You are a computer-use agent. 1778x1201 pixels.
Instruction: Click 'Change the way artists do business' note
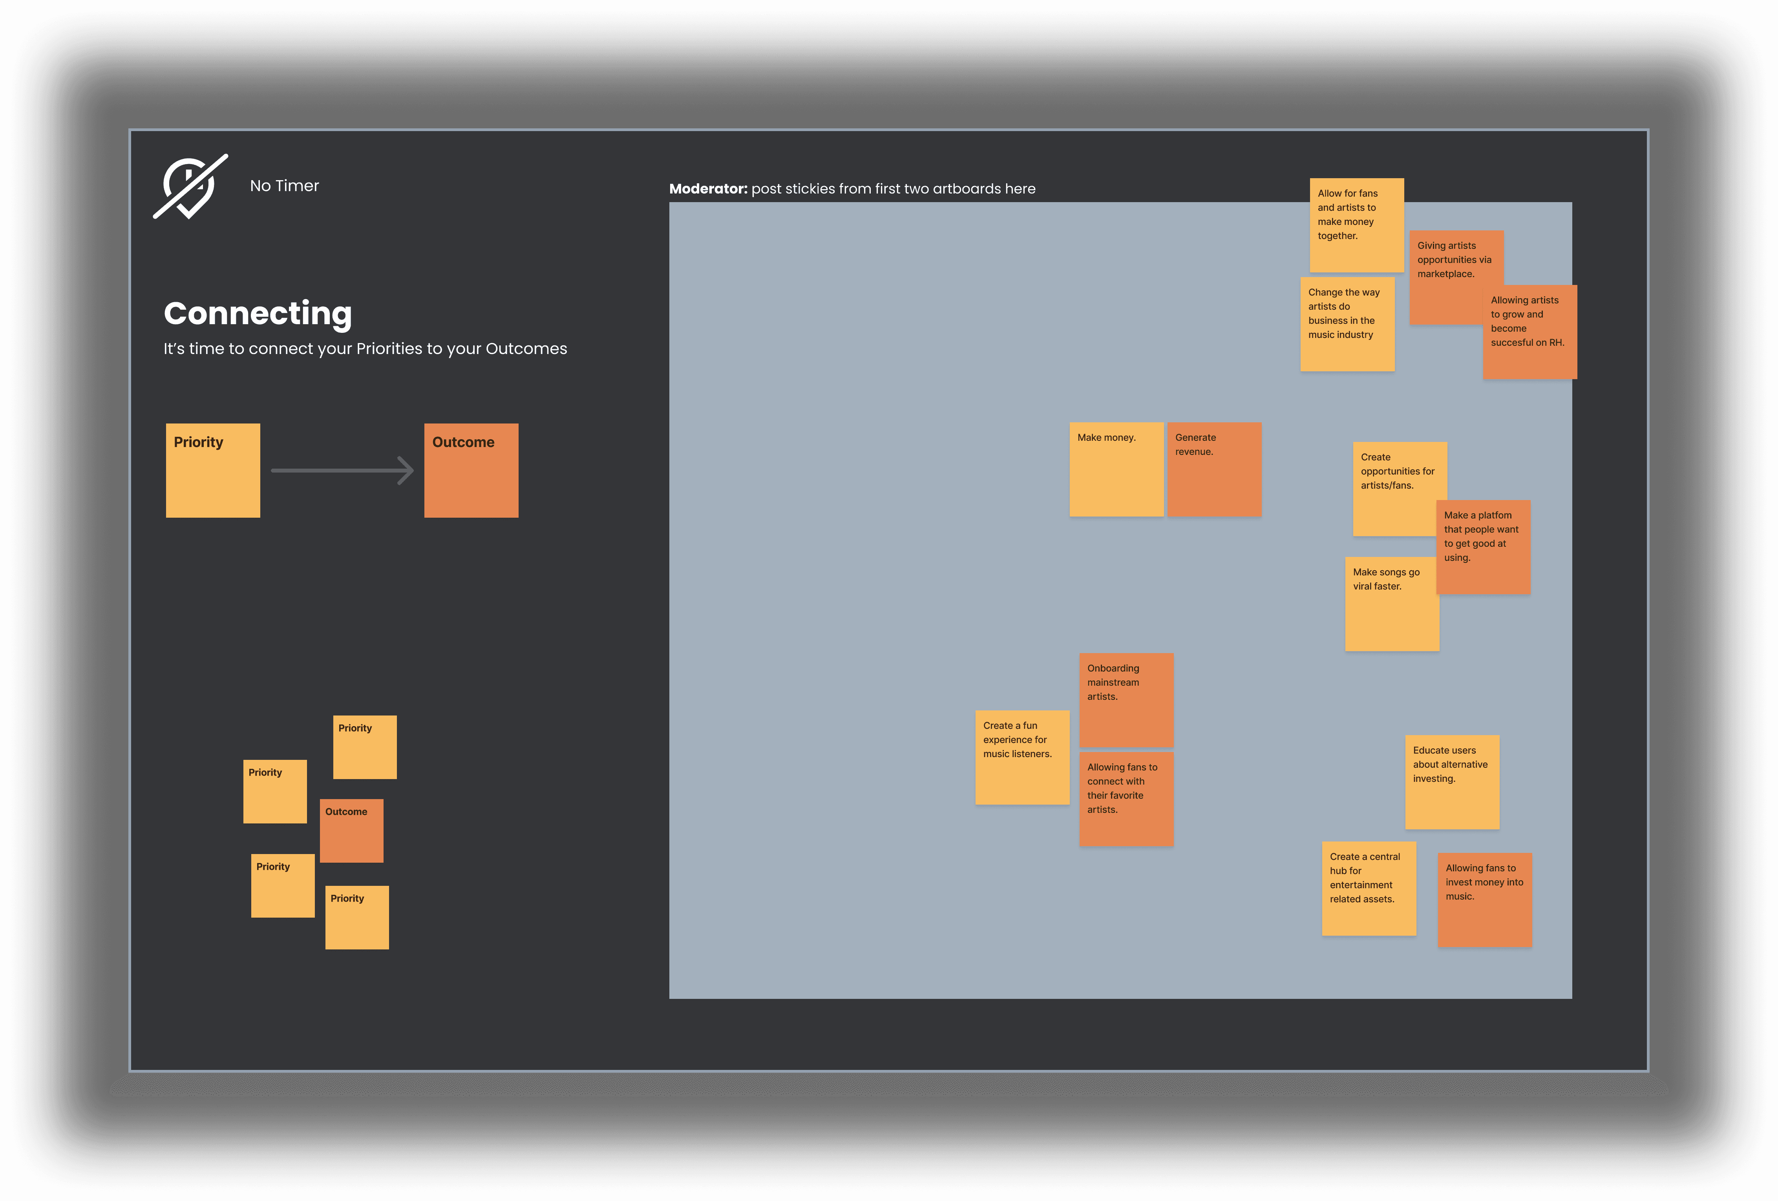[1347, 324]
